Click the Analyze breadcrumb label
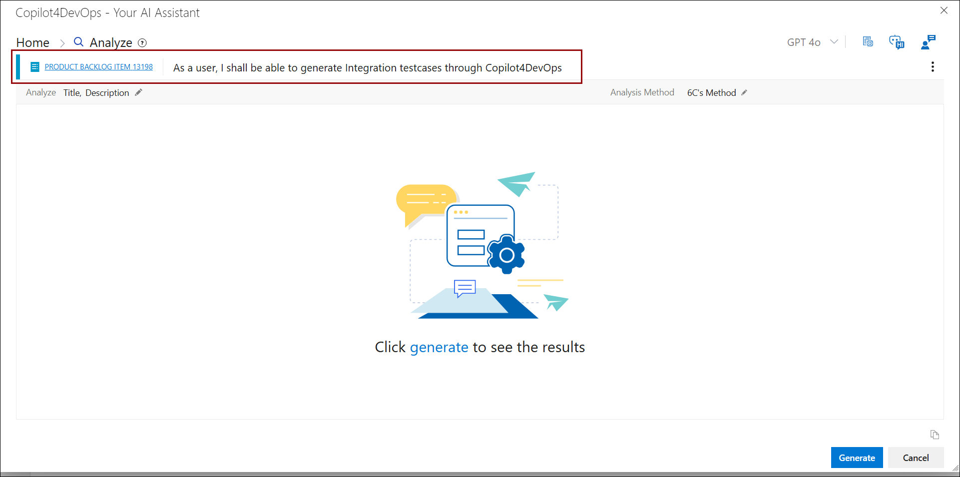This screenshot has width=960, height=477. tap(111, 42)
